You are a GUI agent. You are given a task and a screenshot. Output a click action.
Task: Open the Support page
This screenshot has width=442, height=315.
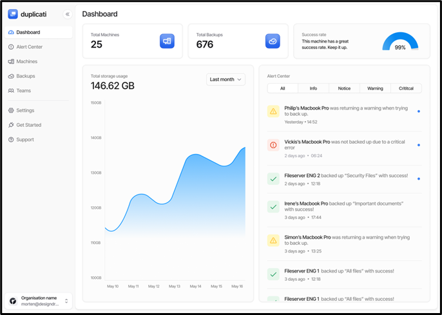pyautogui.click(x=39, y=140)
